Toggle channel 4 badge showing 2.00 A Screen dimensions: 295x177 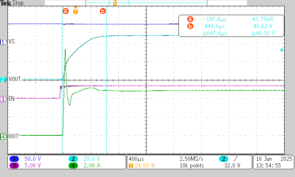(73, 166)
